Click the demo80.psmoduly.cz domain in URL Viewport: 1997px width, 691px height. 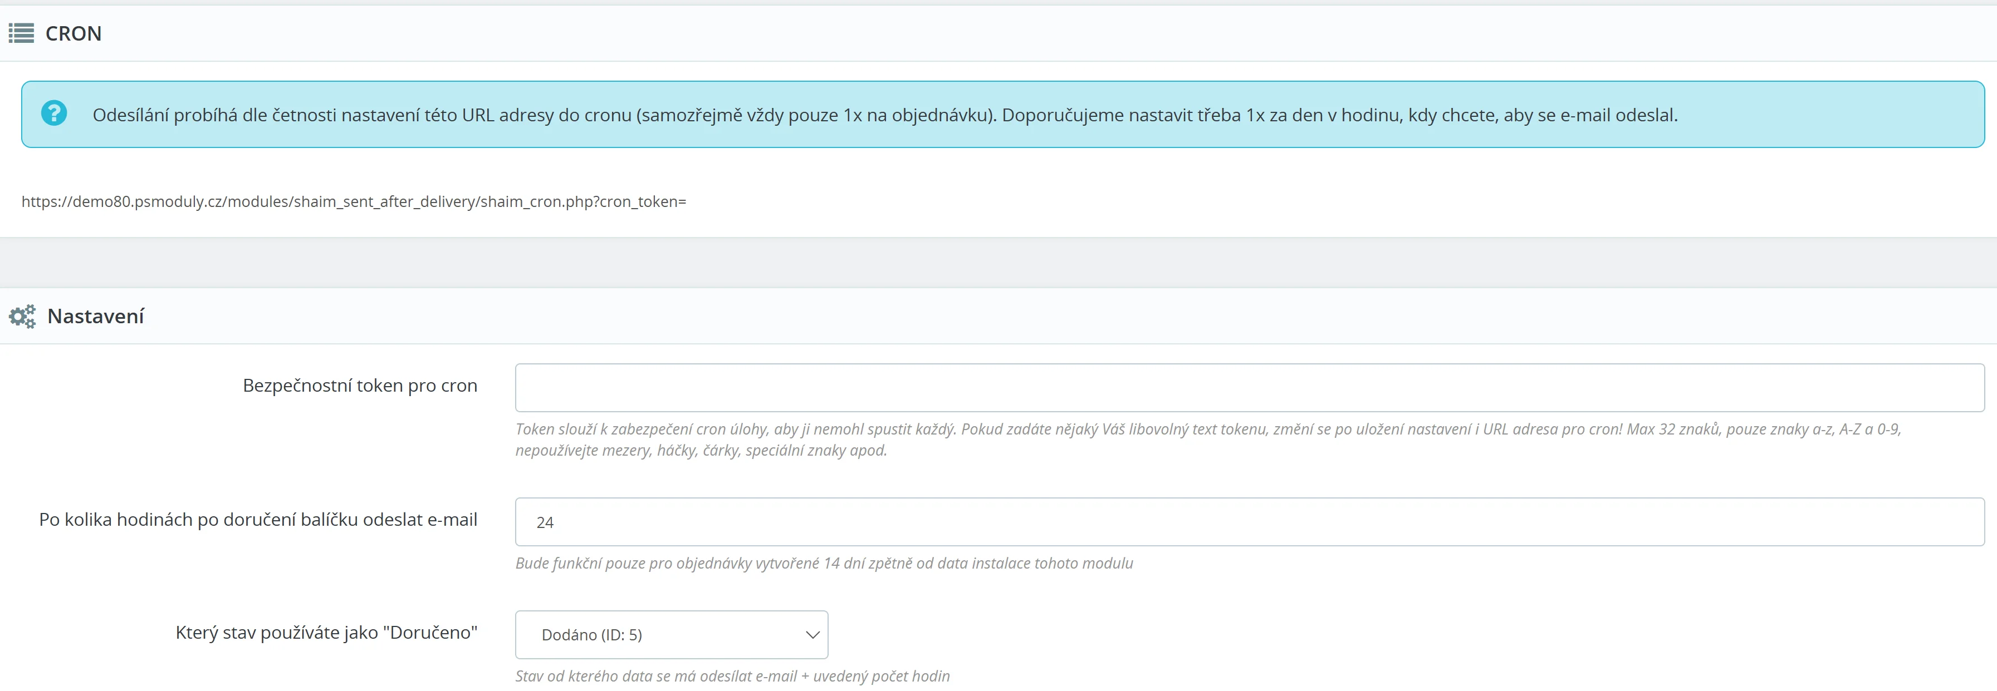[x=146, y=201]
